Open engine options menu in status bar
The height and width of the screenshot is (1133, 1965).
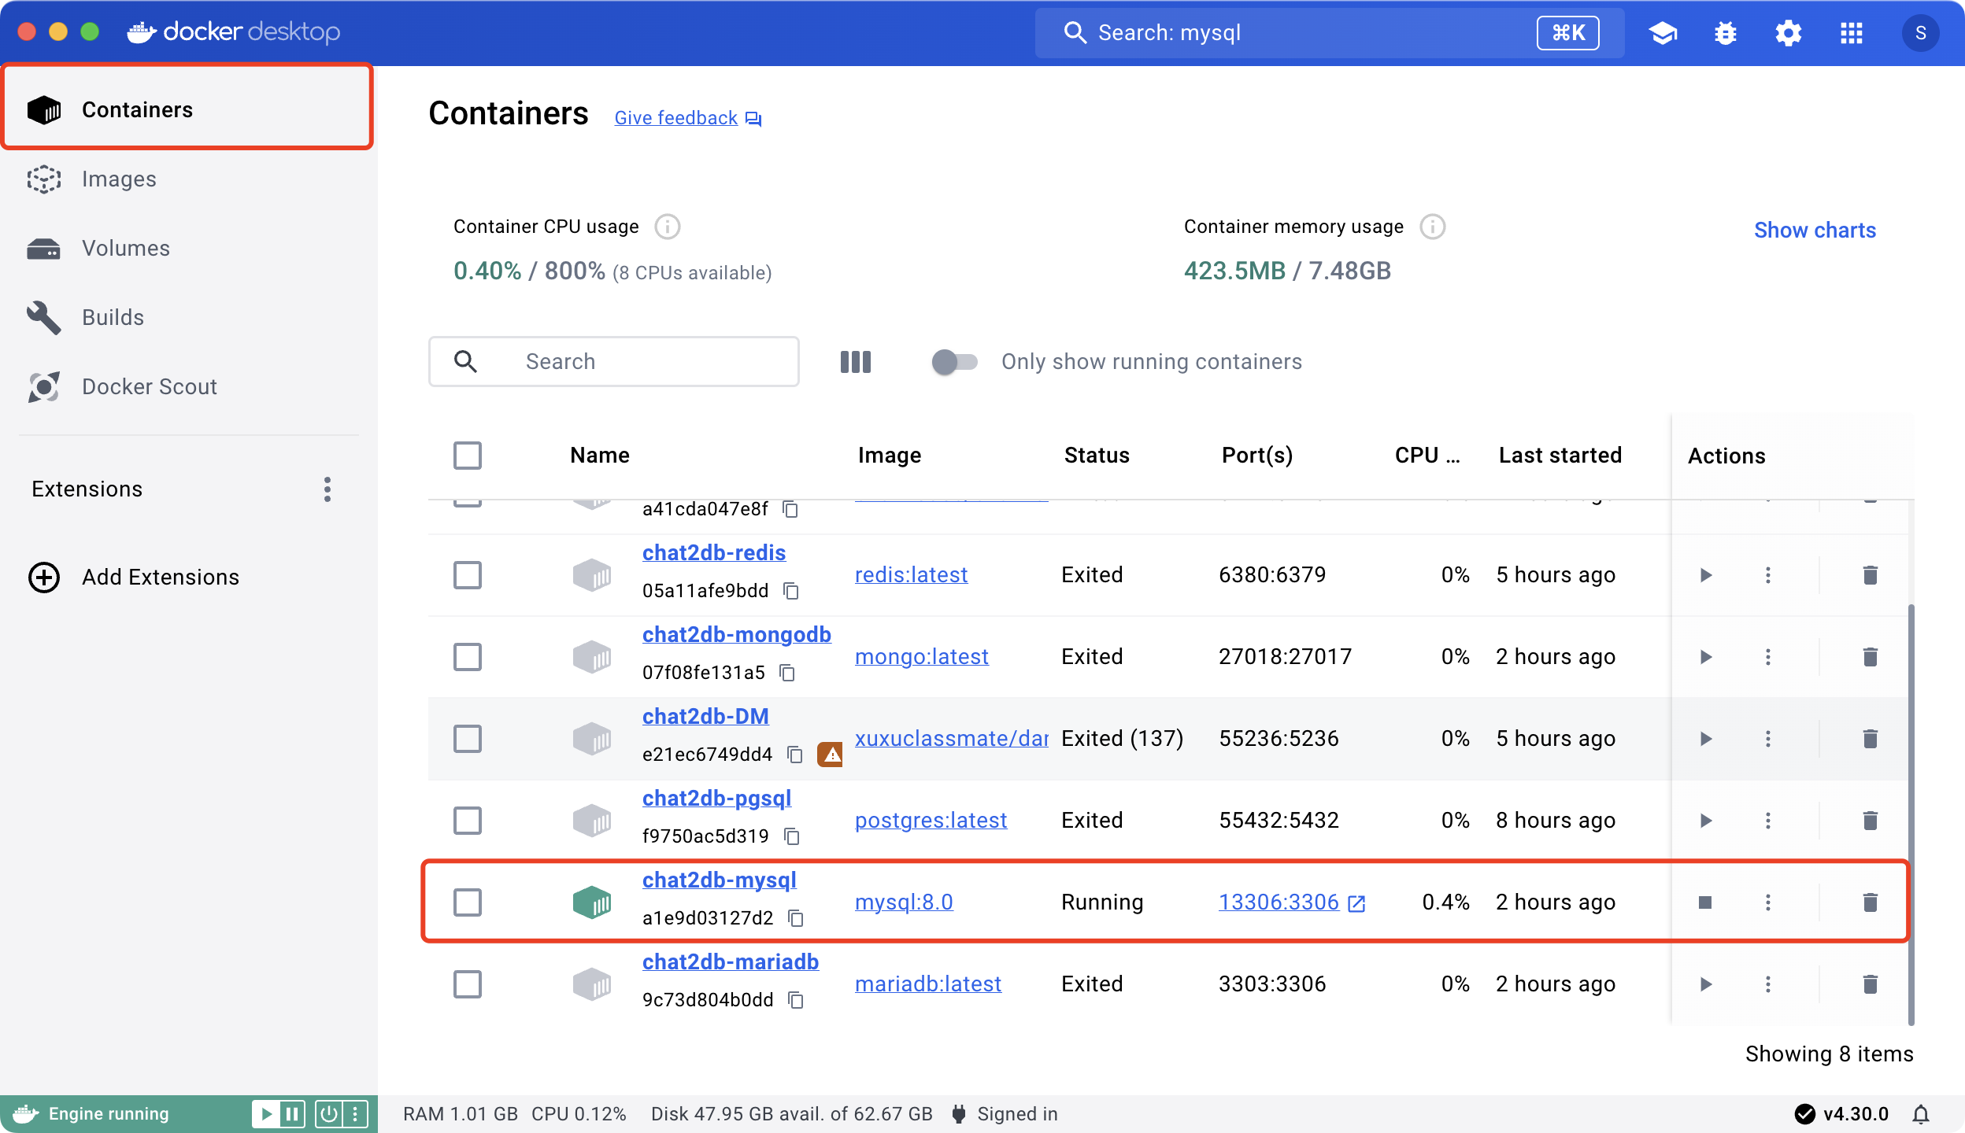click(355, 1114)
